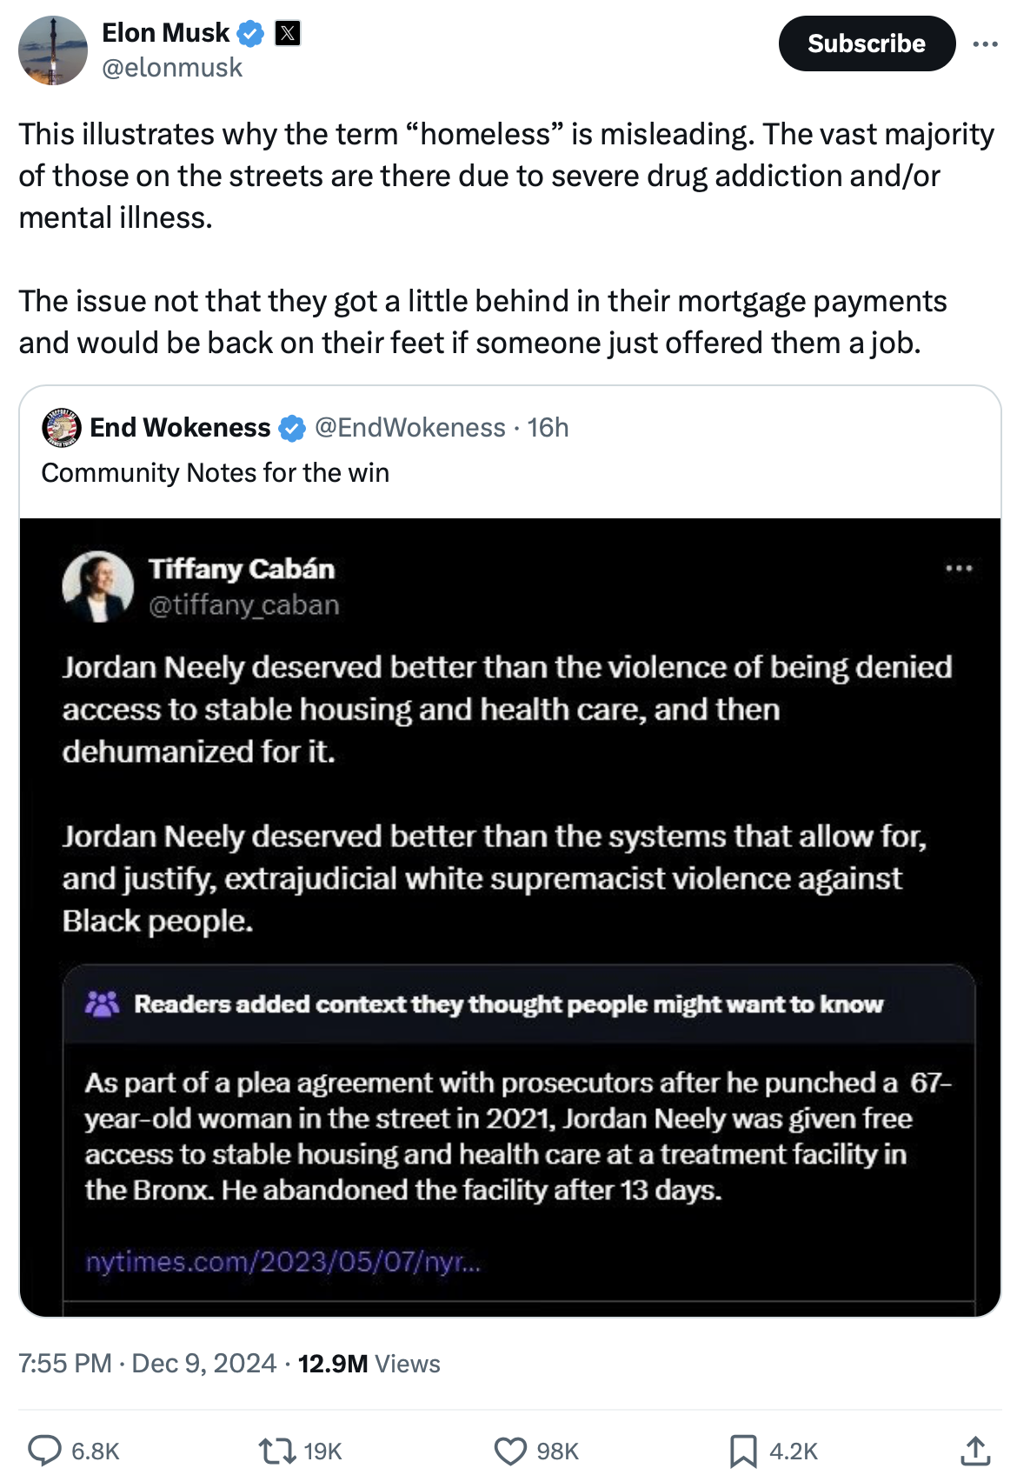Bookmark this post

pyautogui.click(x=743, y=1450)
